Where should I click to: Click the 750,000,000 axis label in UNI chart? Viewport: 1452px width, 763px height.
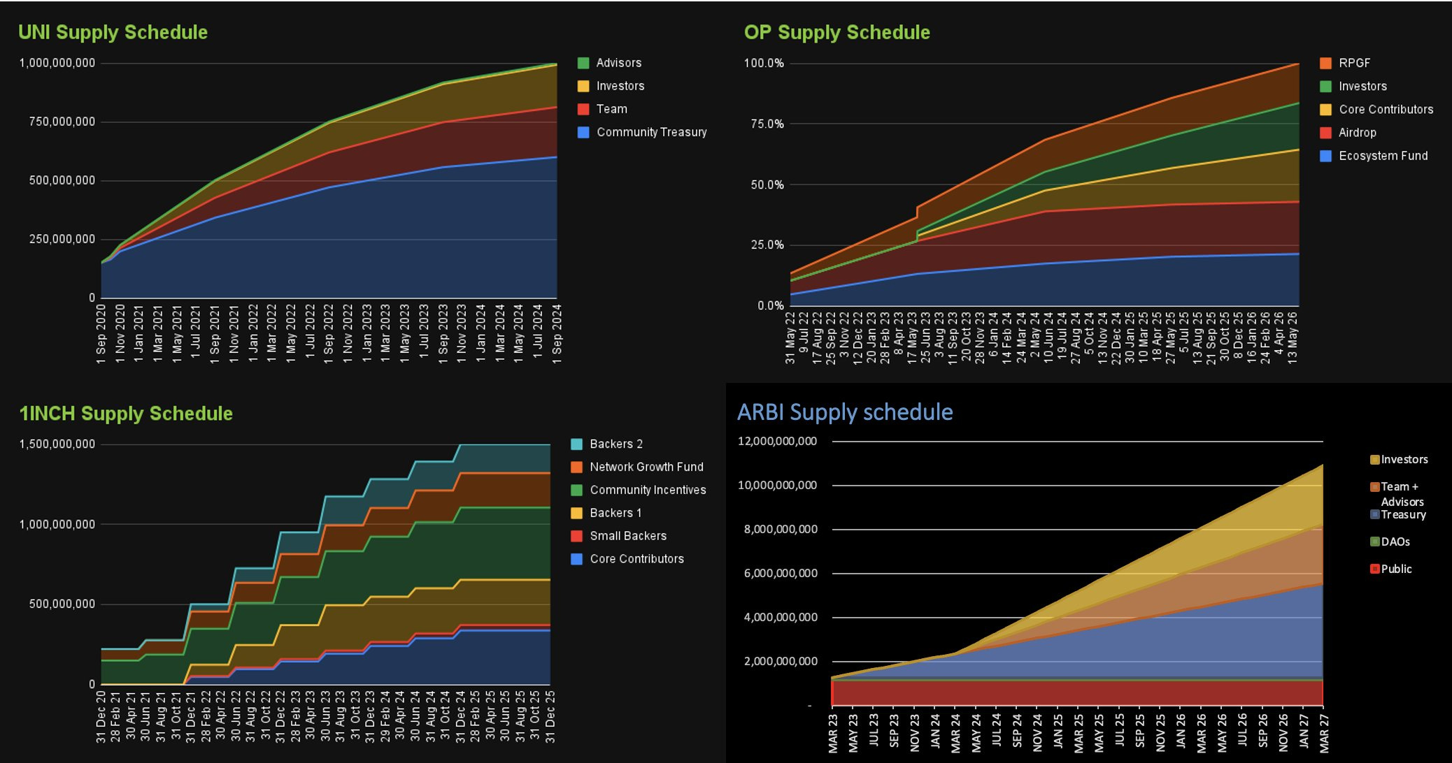coord(62,122)
